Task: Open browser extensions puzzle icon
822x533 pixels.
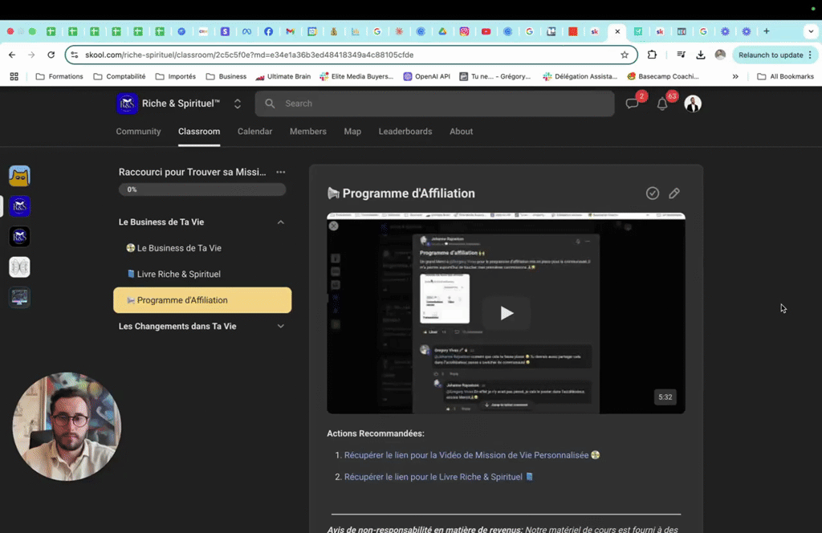Action: [x=652, y=55]
